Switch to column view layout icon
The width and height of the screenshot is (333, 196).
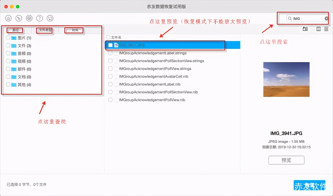[318, 29]
